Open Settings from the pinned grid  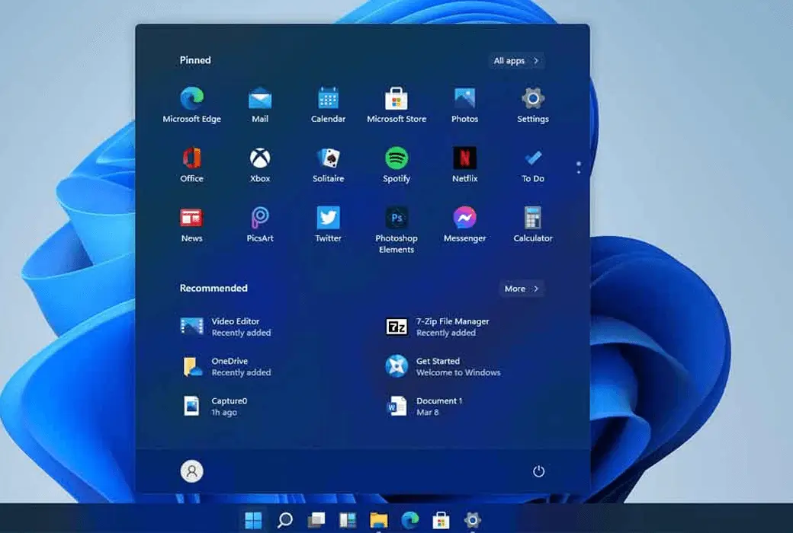pyautogui.click(x=533, y=105)
